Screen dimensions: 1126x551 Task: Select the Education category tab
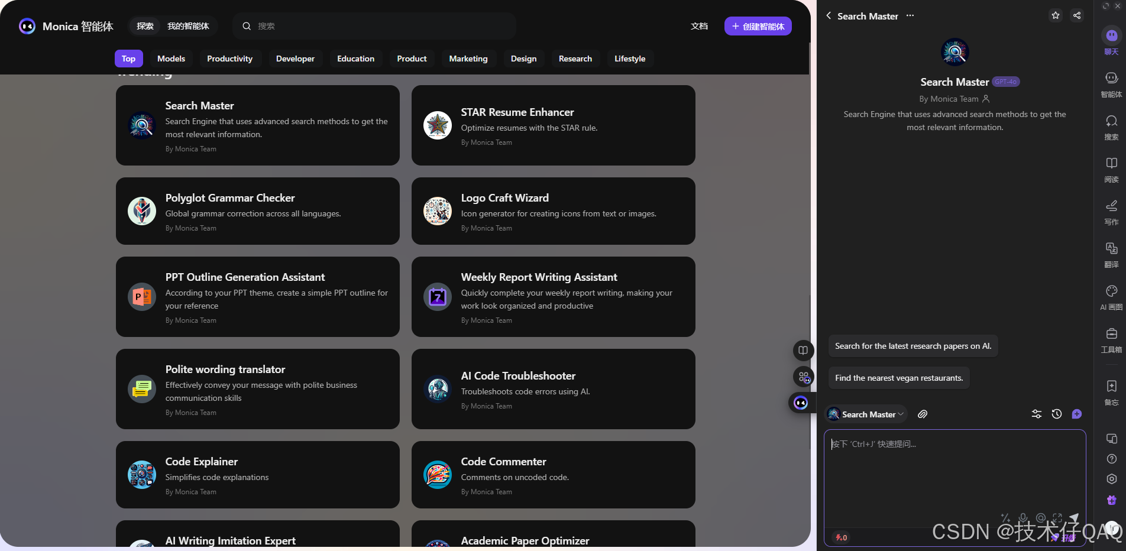(x=355, y=59)
